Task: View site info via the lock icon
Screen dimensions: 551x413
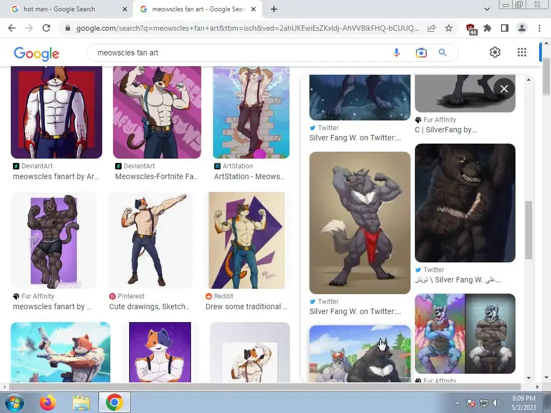Action: [68, 28]
